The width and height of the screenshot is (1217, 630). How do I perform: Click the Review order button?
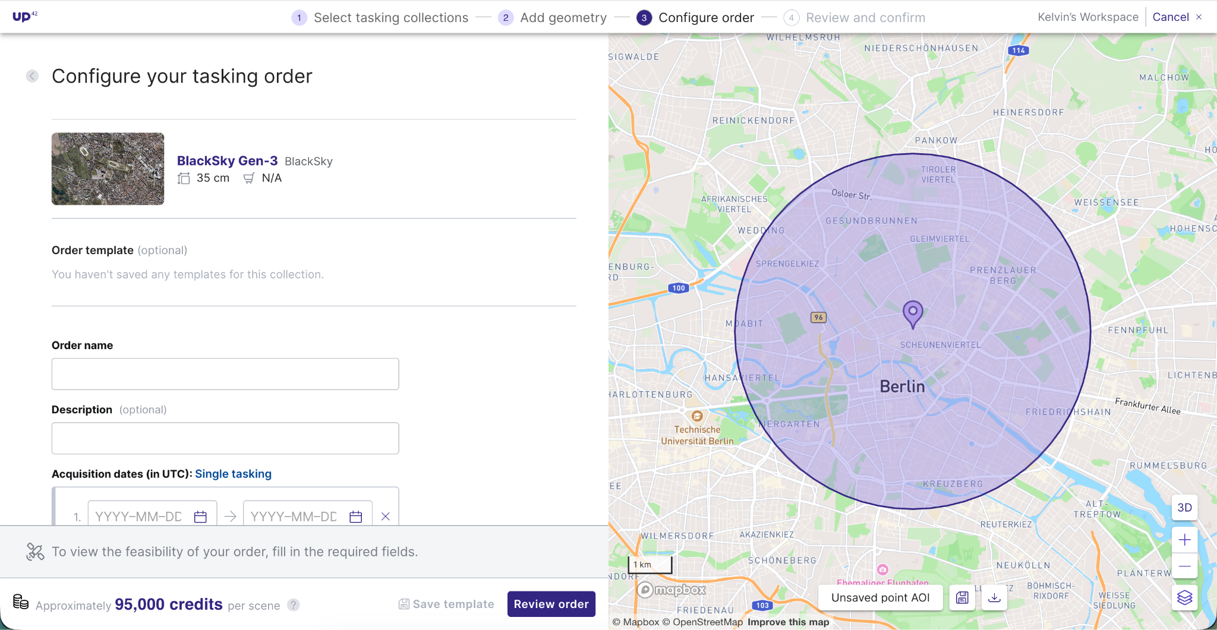click(551, 604)
